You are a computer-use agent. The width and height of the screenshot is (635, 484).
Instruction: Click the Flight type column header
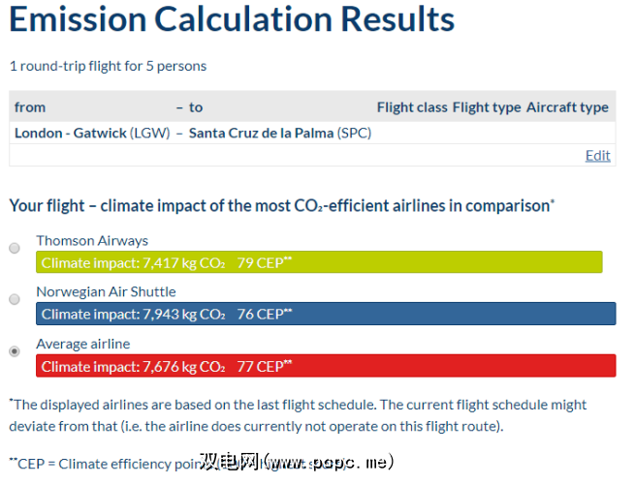pos(487,107)
